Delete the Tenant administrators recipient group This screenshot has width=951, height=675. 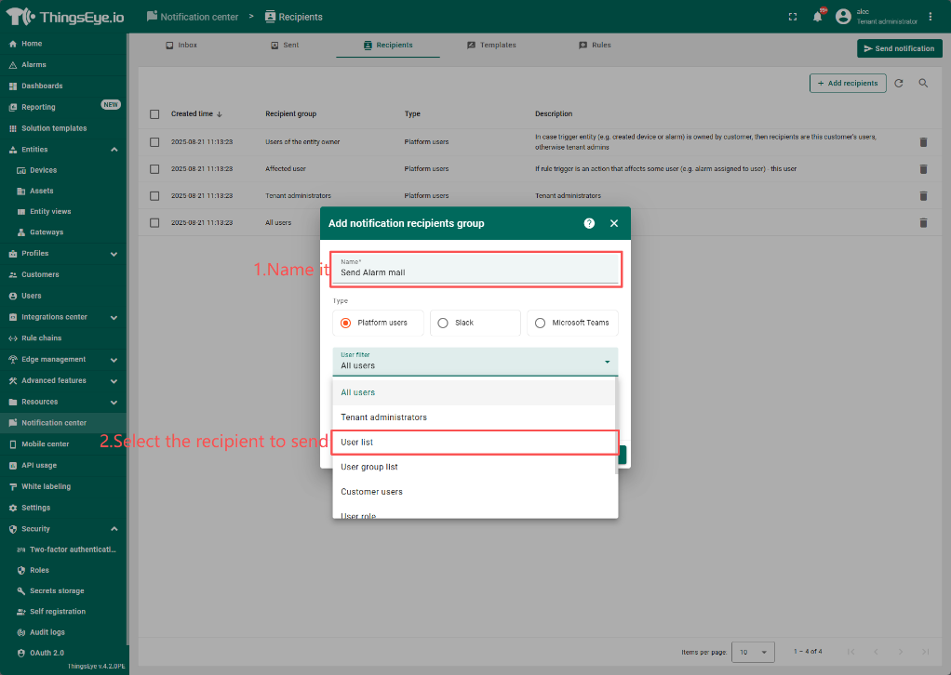923,196
